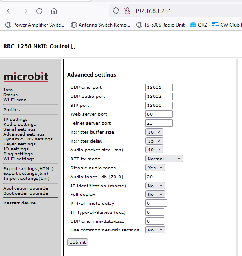Click the browser forward arrow
Screen dimensions: 242x256
(25, 11)
